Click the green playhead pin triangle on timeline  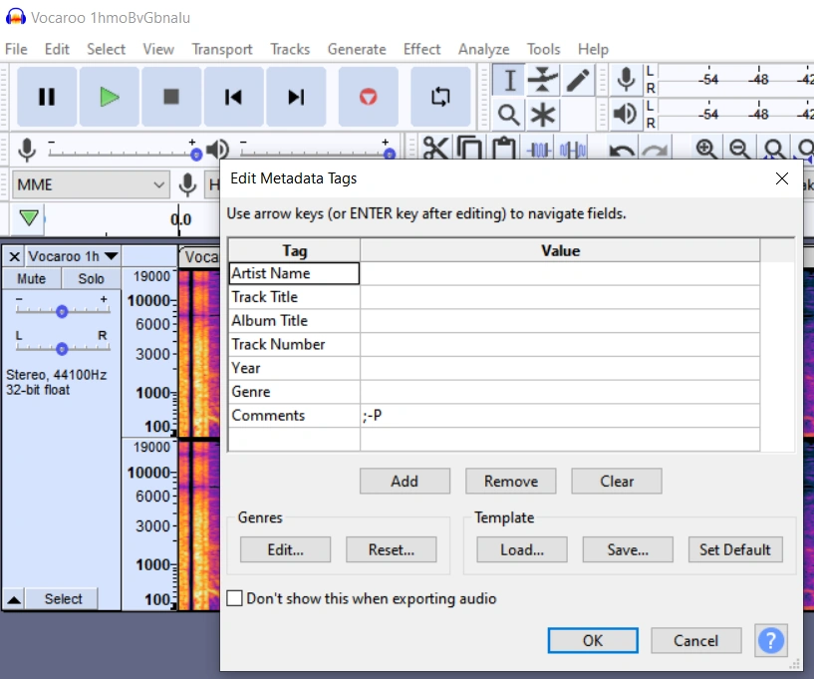[x=29, y=217]
